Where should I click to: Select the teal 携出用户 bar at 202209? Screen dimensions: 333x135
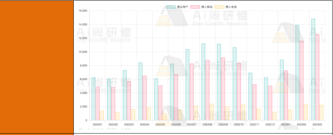tap(219, 82)
